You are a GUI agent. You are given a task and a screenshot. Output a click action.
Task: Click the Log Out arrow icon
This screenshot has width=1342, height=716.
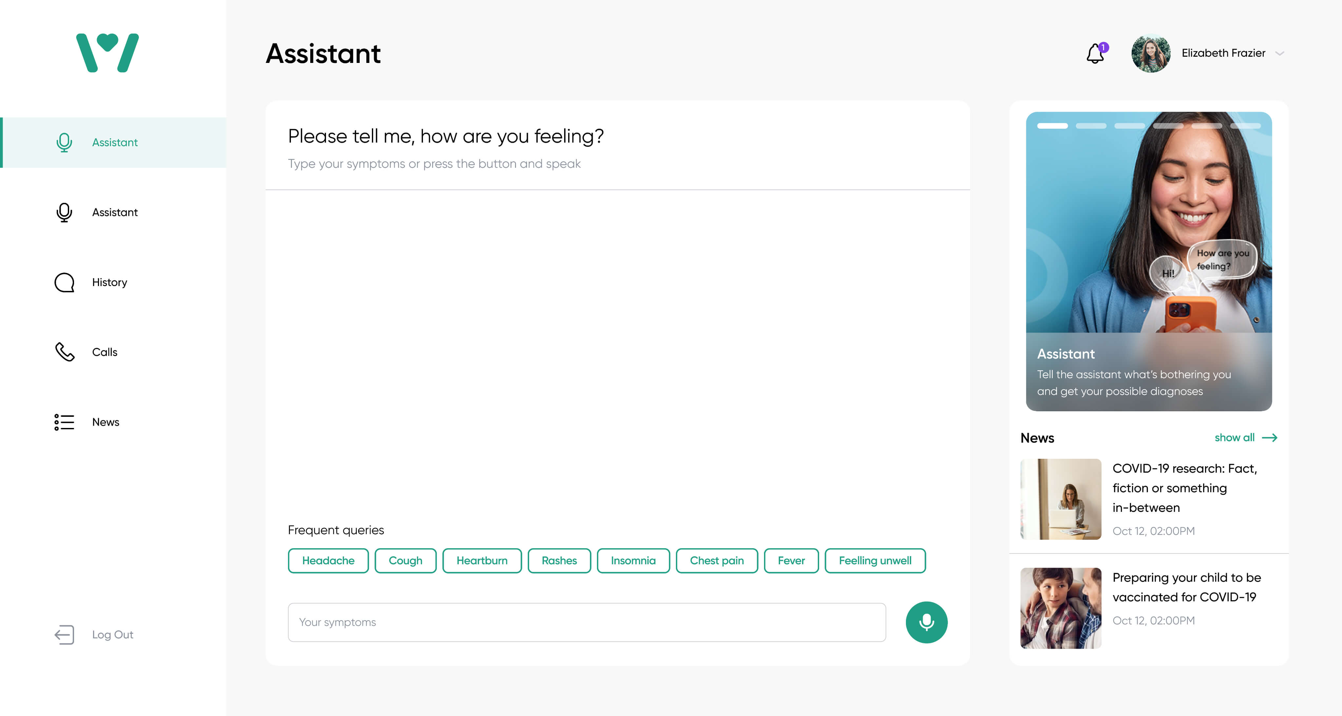65,635
